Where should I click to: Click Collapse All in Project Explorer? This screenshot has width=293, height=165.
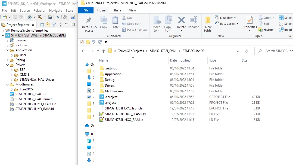42,25
